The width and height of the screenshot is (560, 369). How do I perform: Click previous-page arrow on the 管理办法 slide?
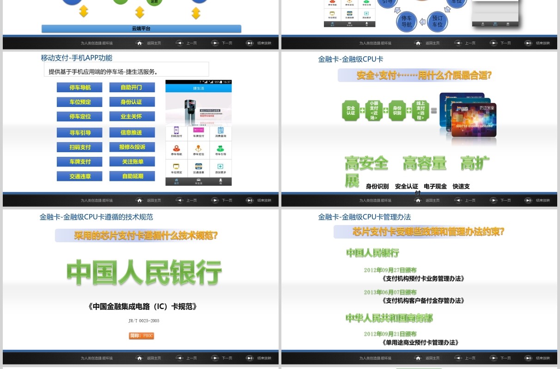tap(458, 358)
